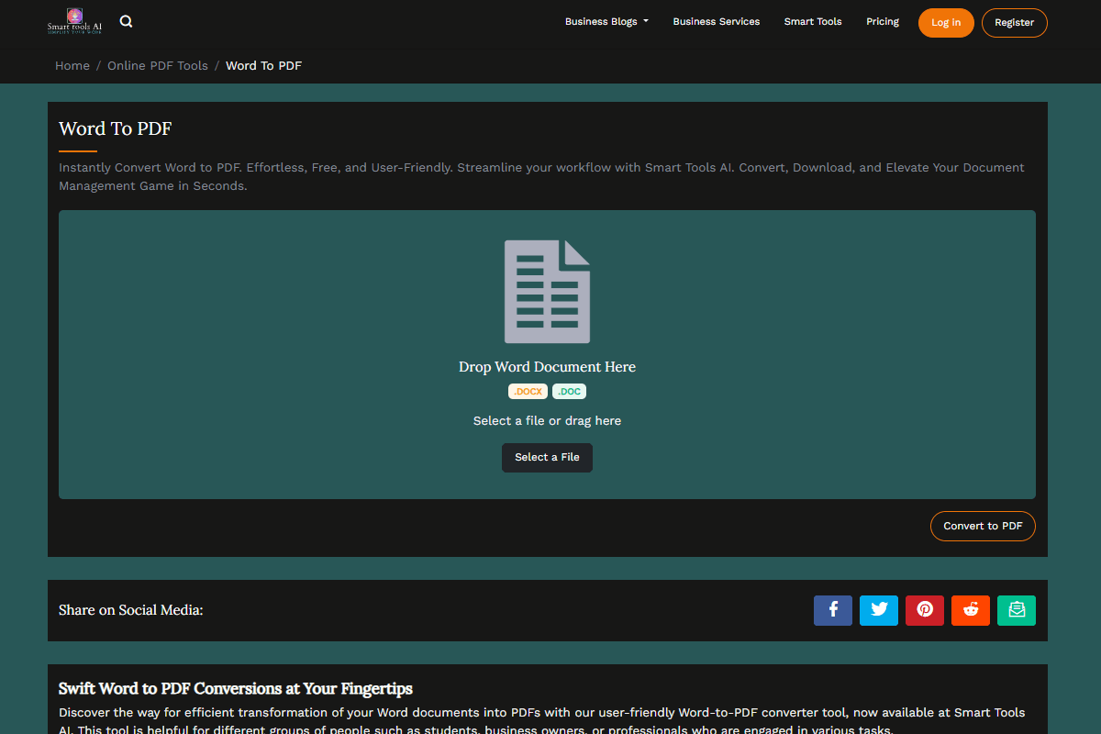Share via the Twitter icon
1101x734 pixels.
coord(879,610)
